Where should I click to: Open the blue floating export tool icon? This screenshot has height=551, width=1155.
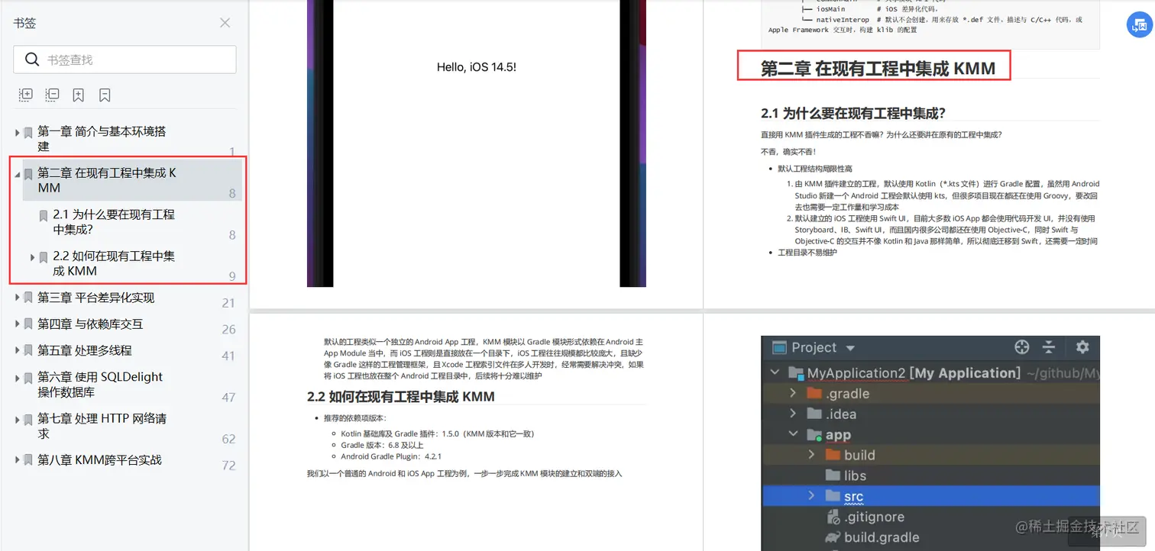coord(1139,24)
